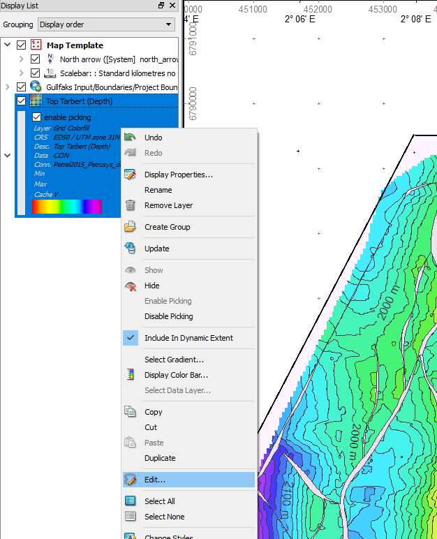437x539 pixels.
Task: Toggle the enable picking checkbox
Action: (x=38, y=117)
